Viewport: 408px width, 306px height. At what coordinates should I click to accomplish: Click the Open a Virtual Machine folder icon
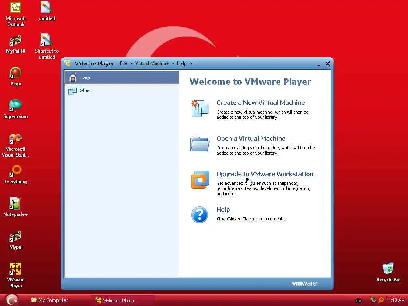200,143
